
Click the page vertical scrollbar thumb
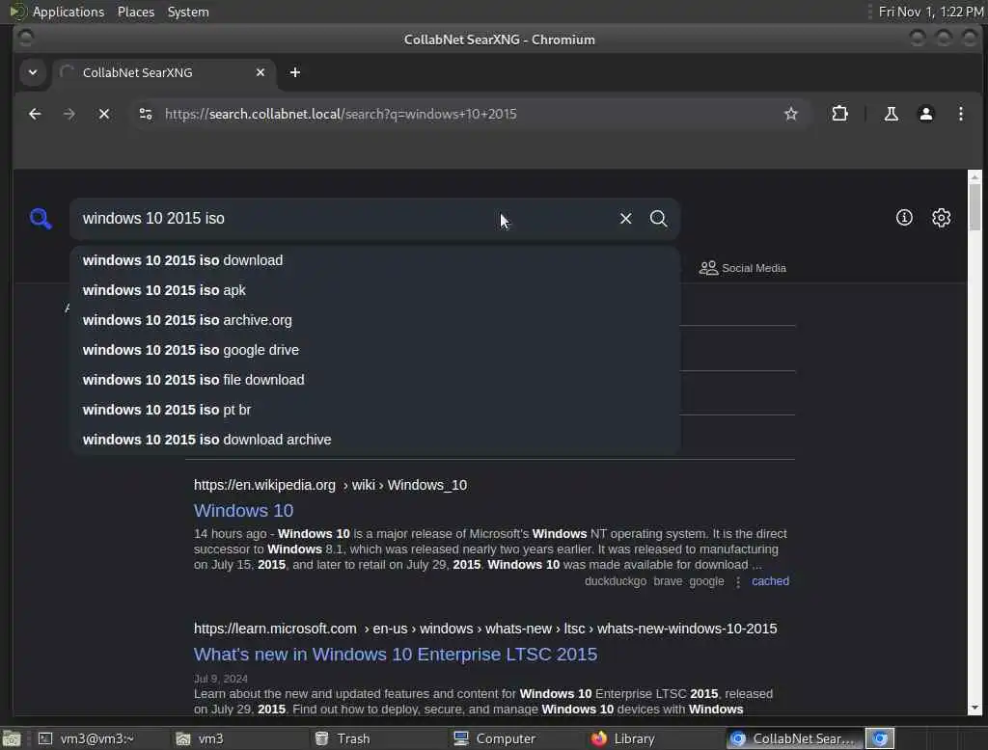974,206
